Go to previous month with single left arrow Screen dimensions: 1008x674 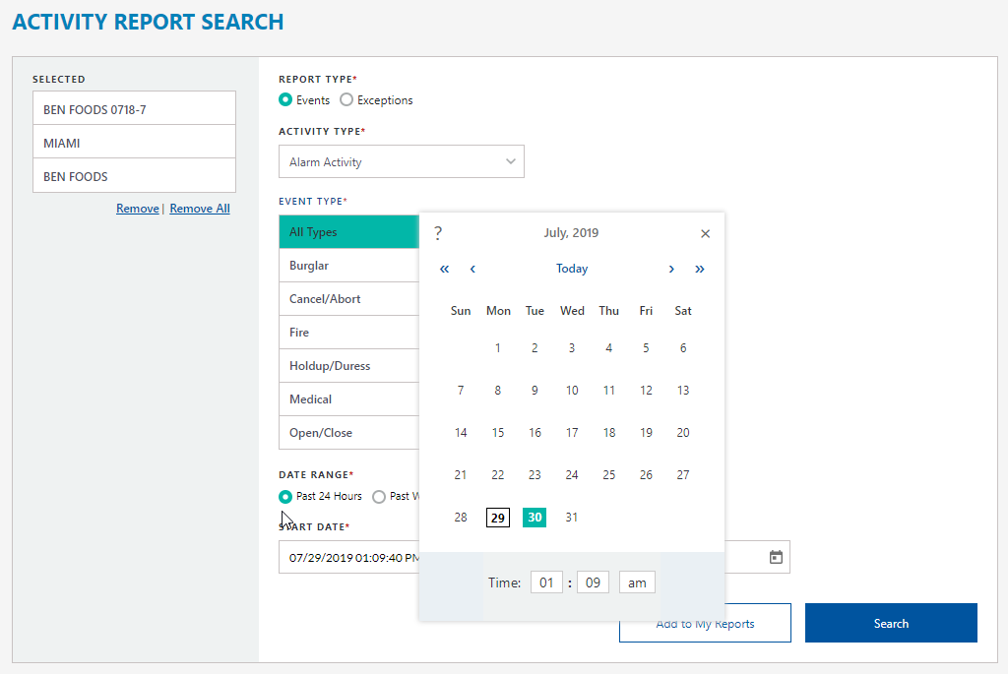click(472, 270)
